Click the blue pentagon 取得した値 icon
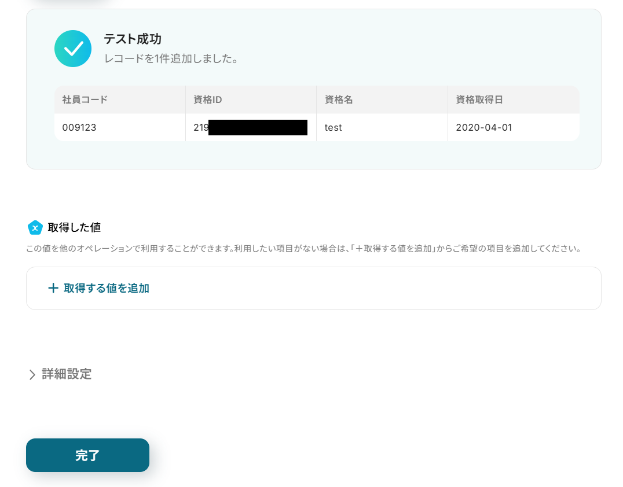Image resolution: width=623 pixels, height=487 pixels. 35,227
